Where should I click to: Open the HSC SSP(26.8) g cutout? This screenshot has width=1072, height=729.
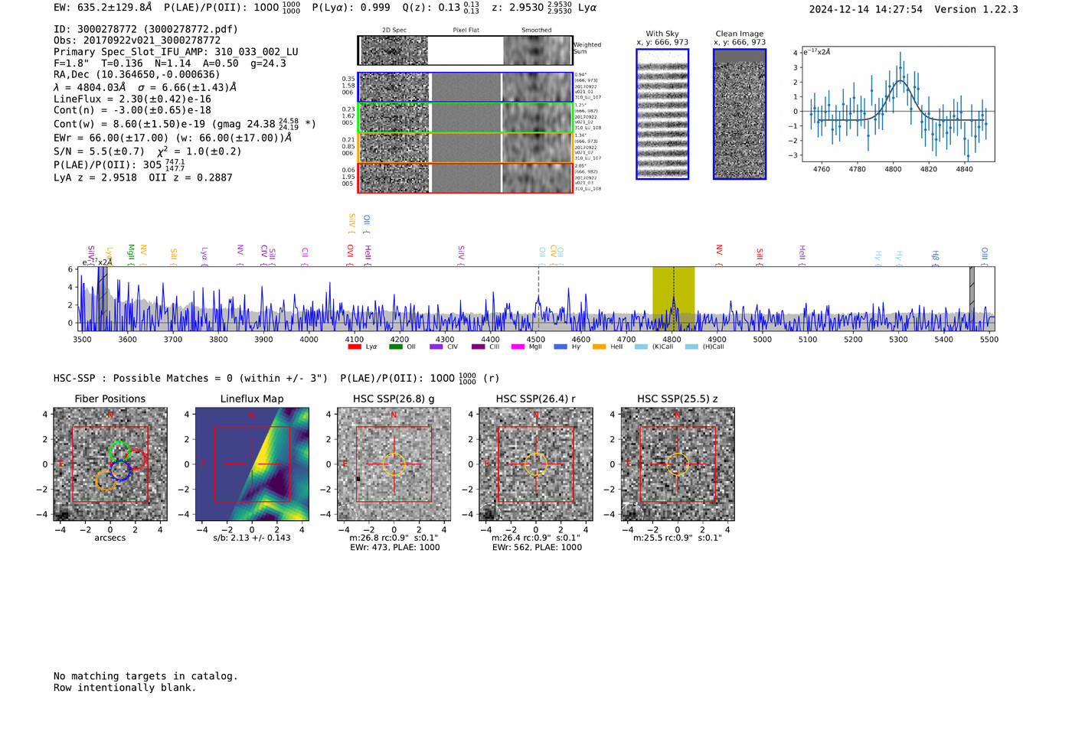pyautogui.click(x=394, y=464)
